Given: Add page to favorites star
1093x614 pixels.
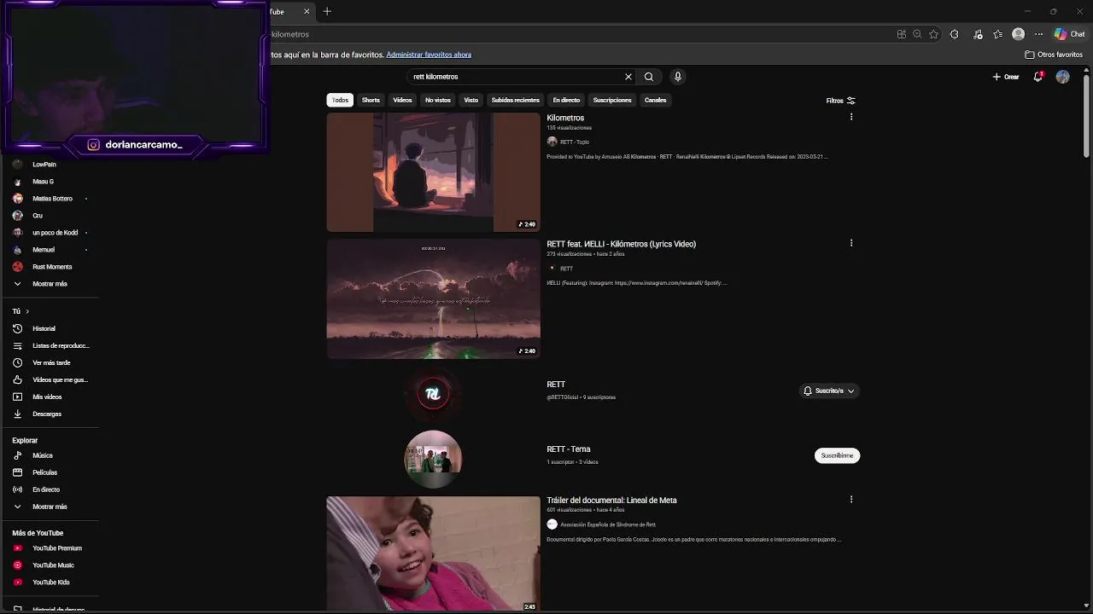Looking at the screenshot, I should pyautogui.click(x=933, y=34).
